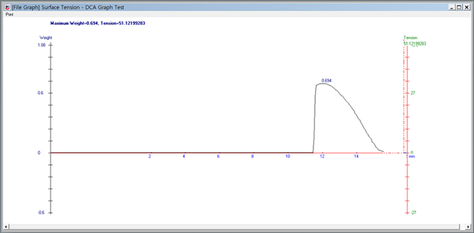474x233 pixels.
Task: Select the Maximum Weight and Tension header text
Action: 98,23
